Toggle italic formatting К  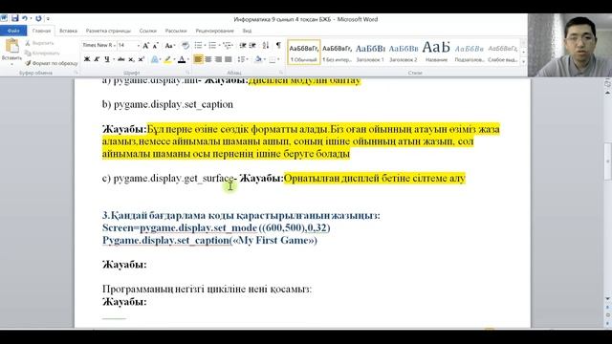click(97, 59)
